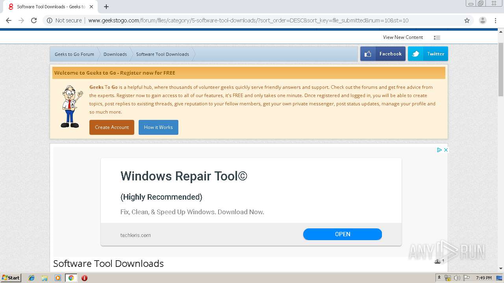Click the browser forward arrow
The height and width of the screenshot is (283, 504).
point(21,20)
